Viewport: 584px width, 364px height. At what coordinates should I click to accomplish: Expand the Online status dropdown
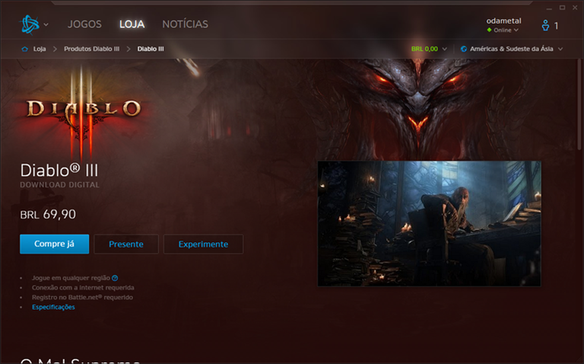503,30
